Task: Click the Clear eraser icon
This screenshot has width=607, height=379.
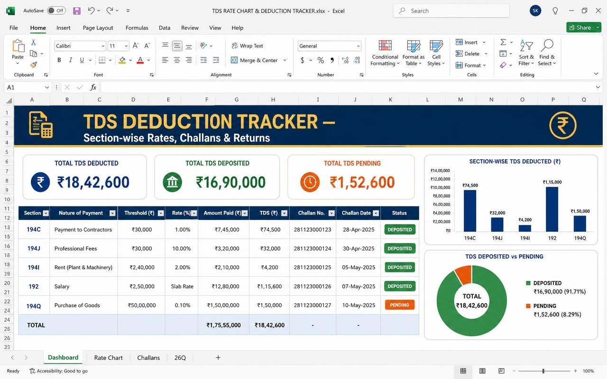Action: [x=503, y=65]
